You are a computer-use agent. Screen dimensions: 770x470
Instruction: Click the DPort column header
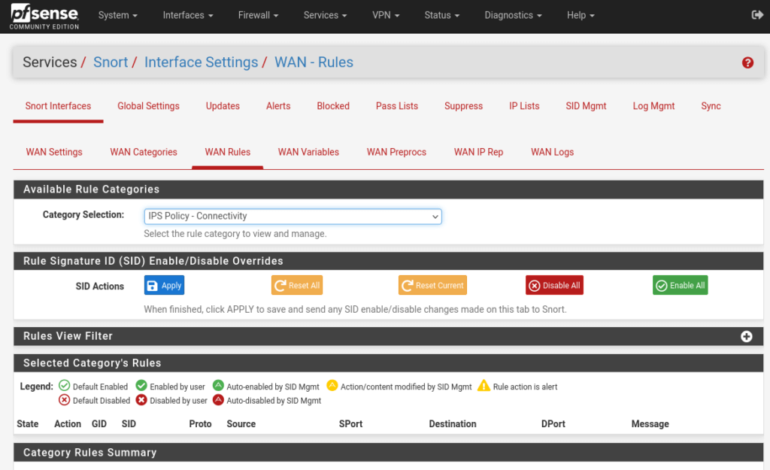coord(553,424)
